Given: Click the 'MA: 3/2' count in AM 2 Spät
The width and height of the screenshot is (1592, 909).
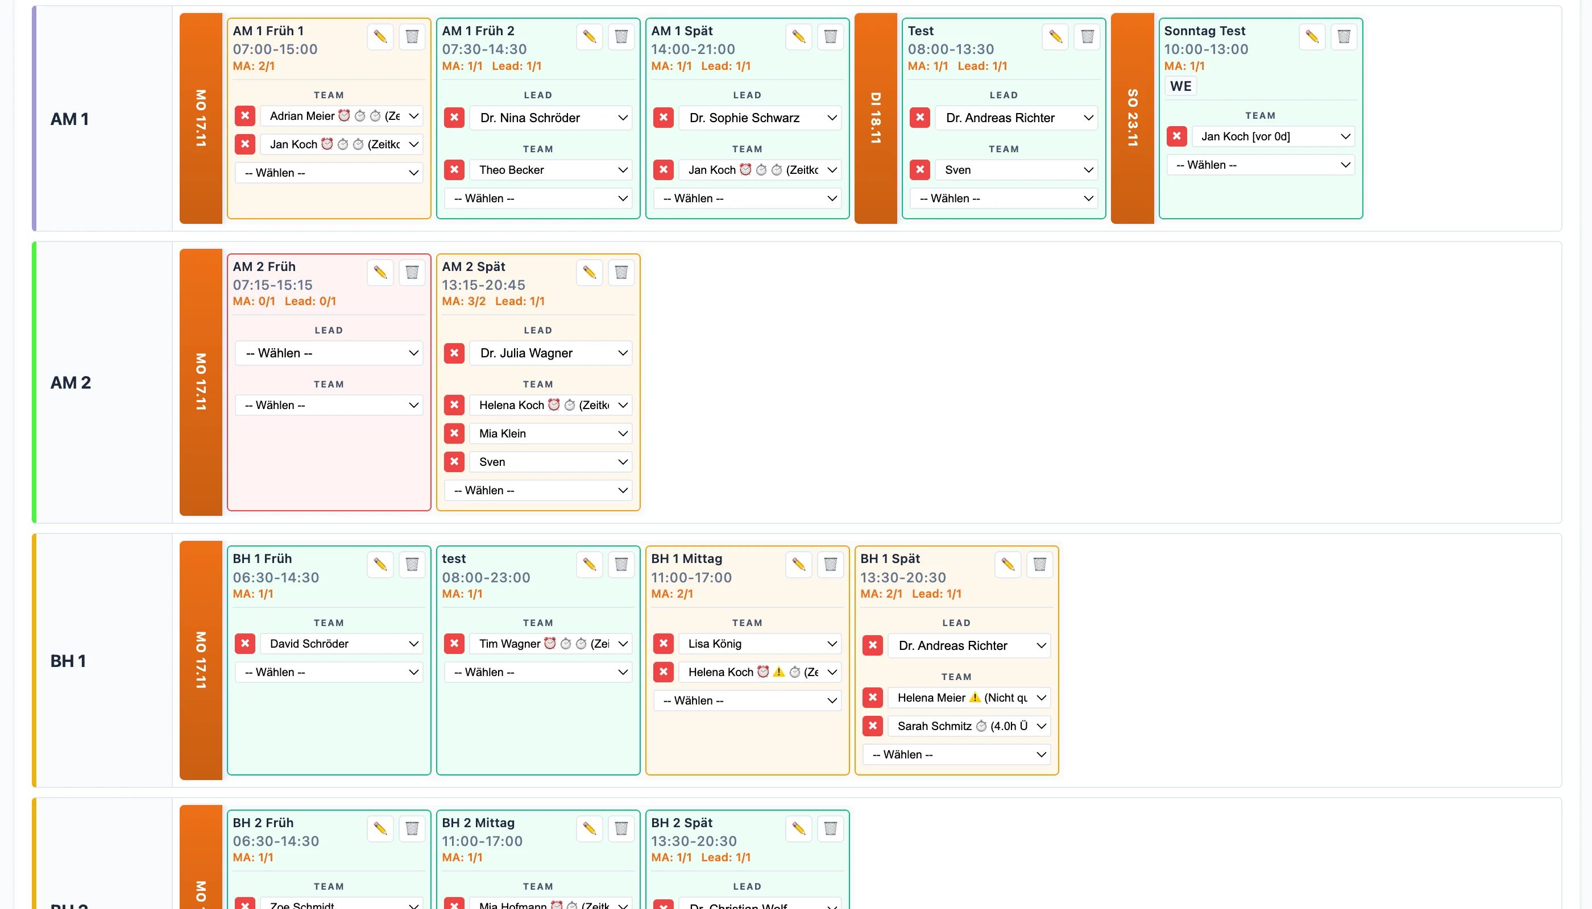Looking at the screenshot, I should click(x=463, y=301).
